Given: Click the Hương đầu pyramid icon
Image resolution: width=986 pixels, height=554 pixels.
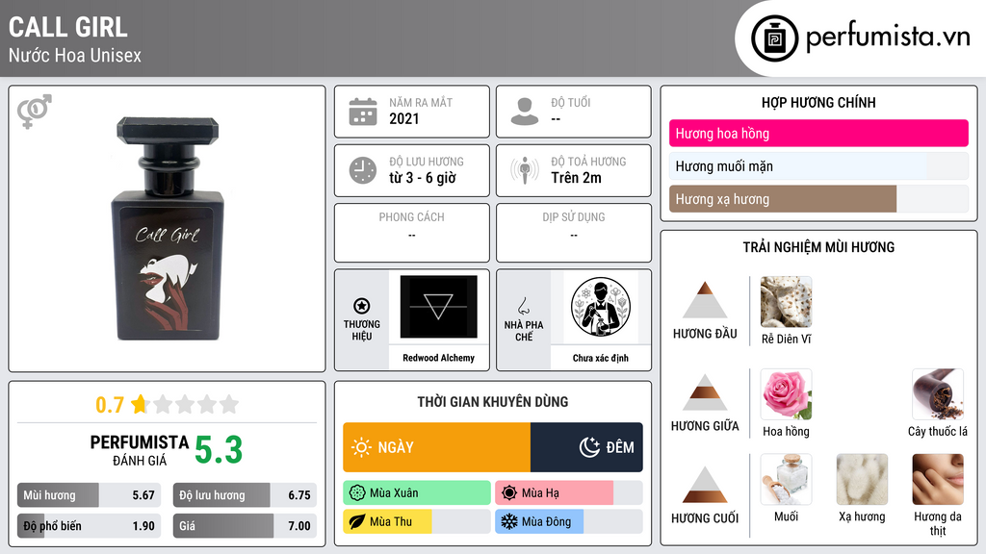Looking at the screenshot, I should 705,300.
